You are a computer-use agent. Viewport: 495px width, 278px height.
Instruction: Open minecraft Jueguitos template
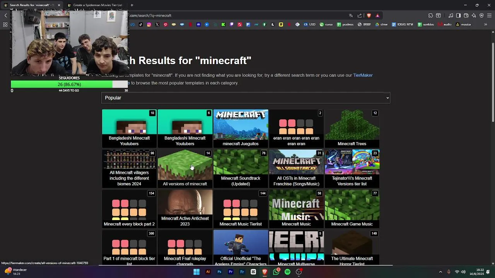[x=241, y=128]
